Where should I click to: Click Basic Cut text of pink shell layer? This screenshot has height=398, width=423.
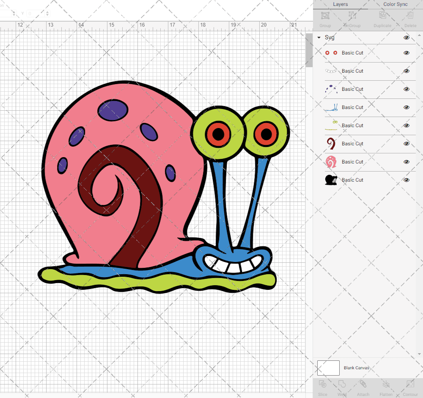[x=352, y=162]
